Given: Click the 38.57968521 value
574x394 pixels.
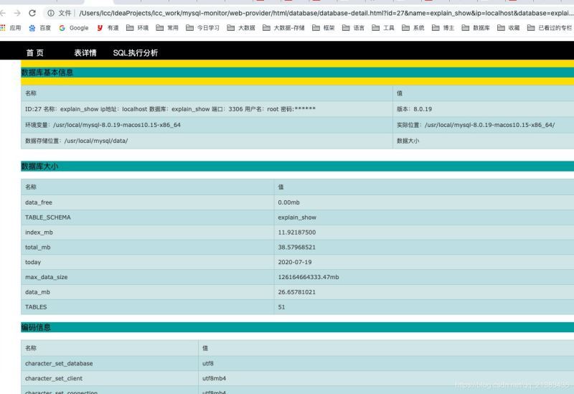Looking at the screenshot, I should pos(296,247).
